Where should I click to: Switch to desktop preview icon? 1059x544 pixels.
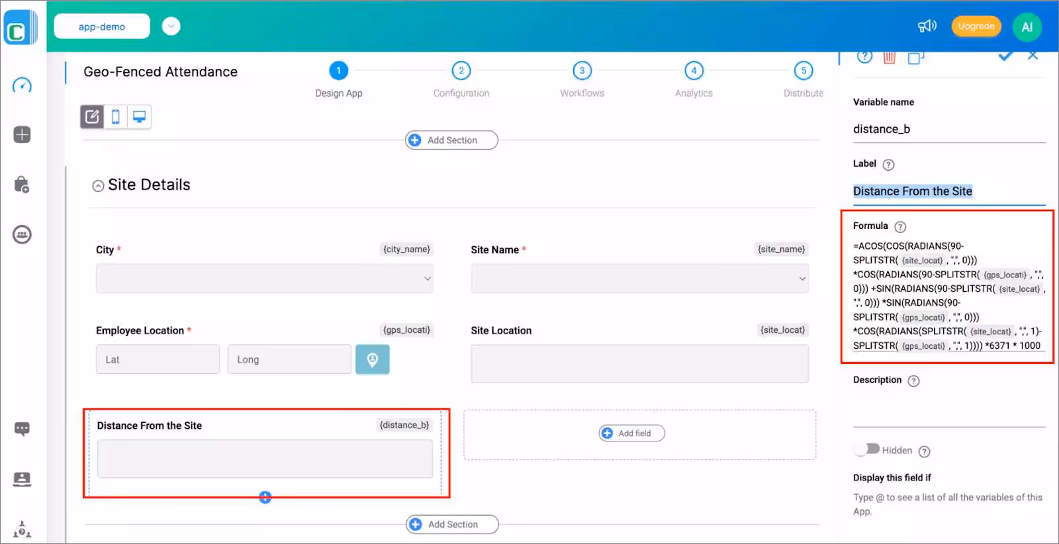[x=139, y=117]
